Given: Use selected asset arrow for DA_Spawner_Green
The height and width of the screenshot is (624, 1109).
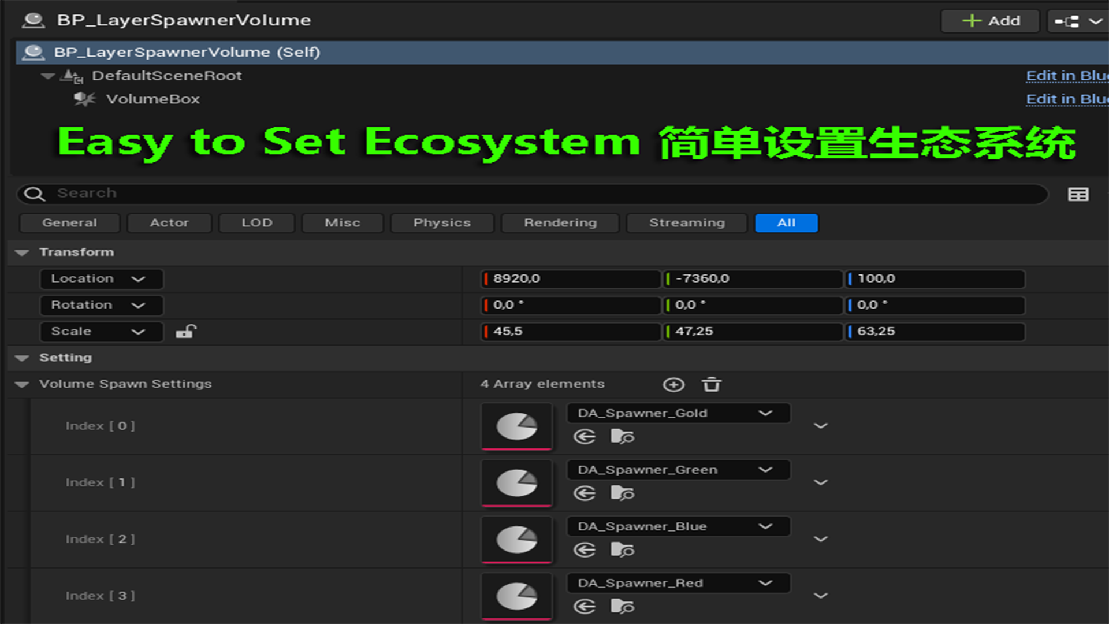Looking at the screenshot, I should click(x=585, y=493).
